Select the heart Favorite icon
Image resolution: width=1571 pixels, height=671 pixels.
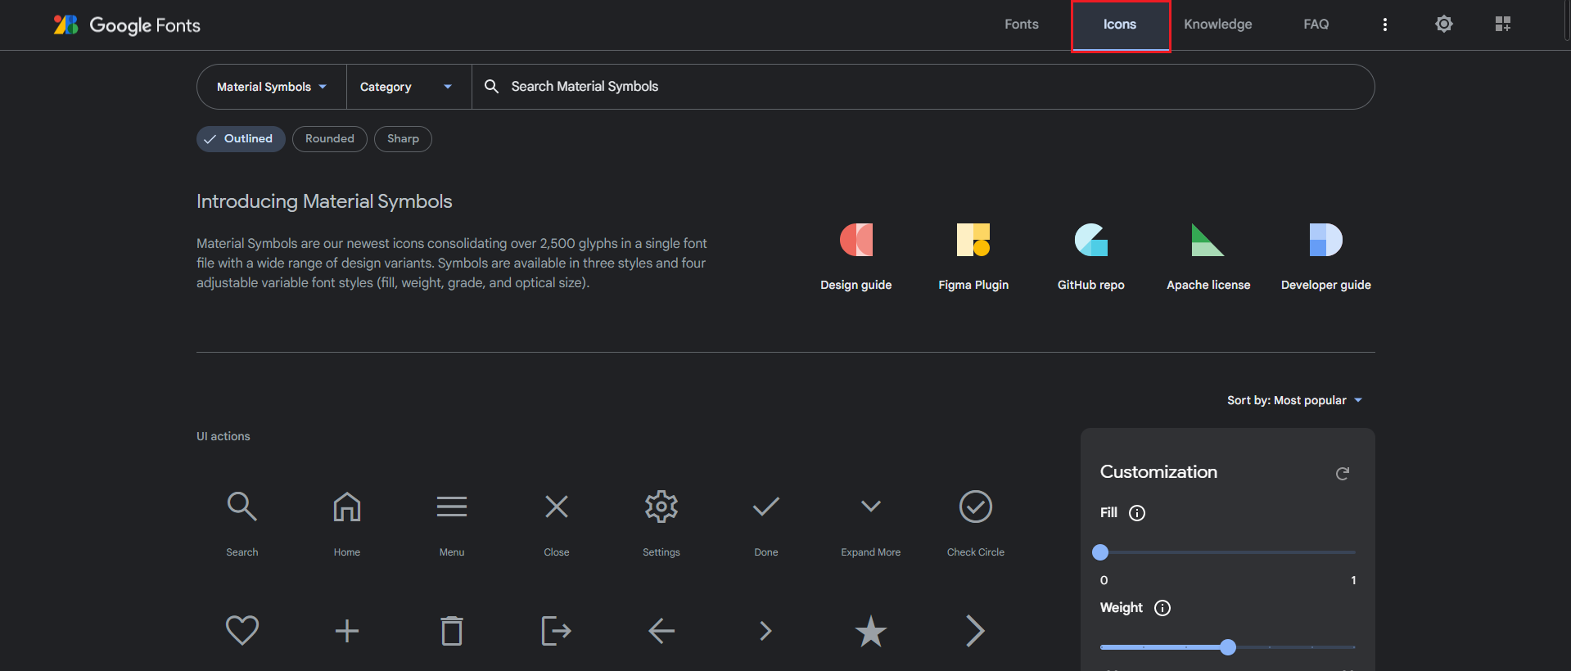point(242,630)
